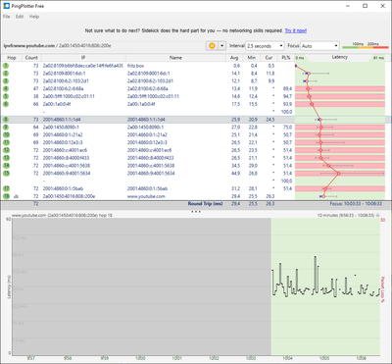Screen dimensions: 392x364
Task: Click the '0 ms' latency scale label
Action: pyautogui.click(x=300, y=58)
